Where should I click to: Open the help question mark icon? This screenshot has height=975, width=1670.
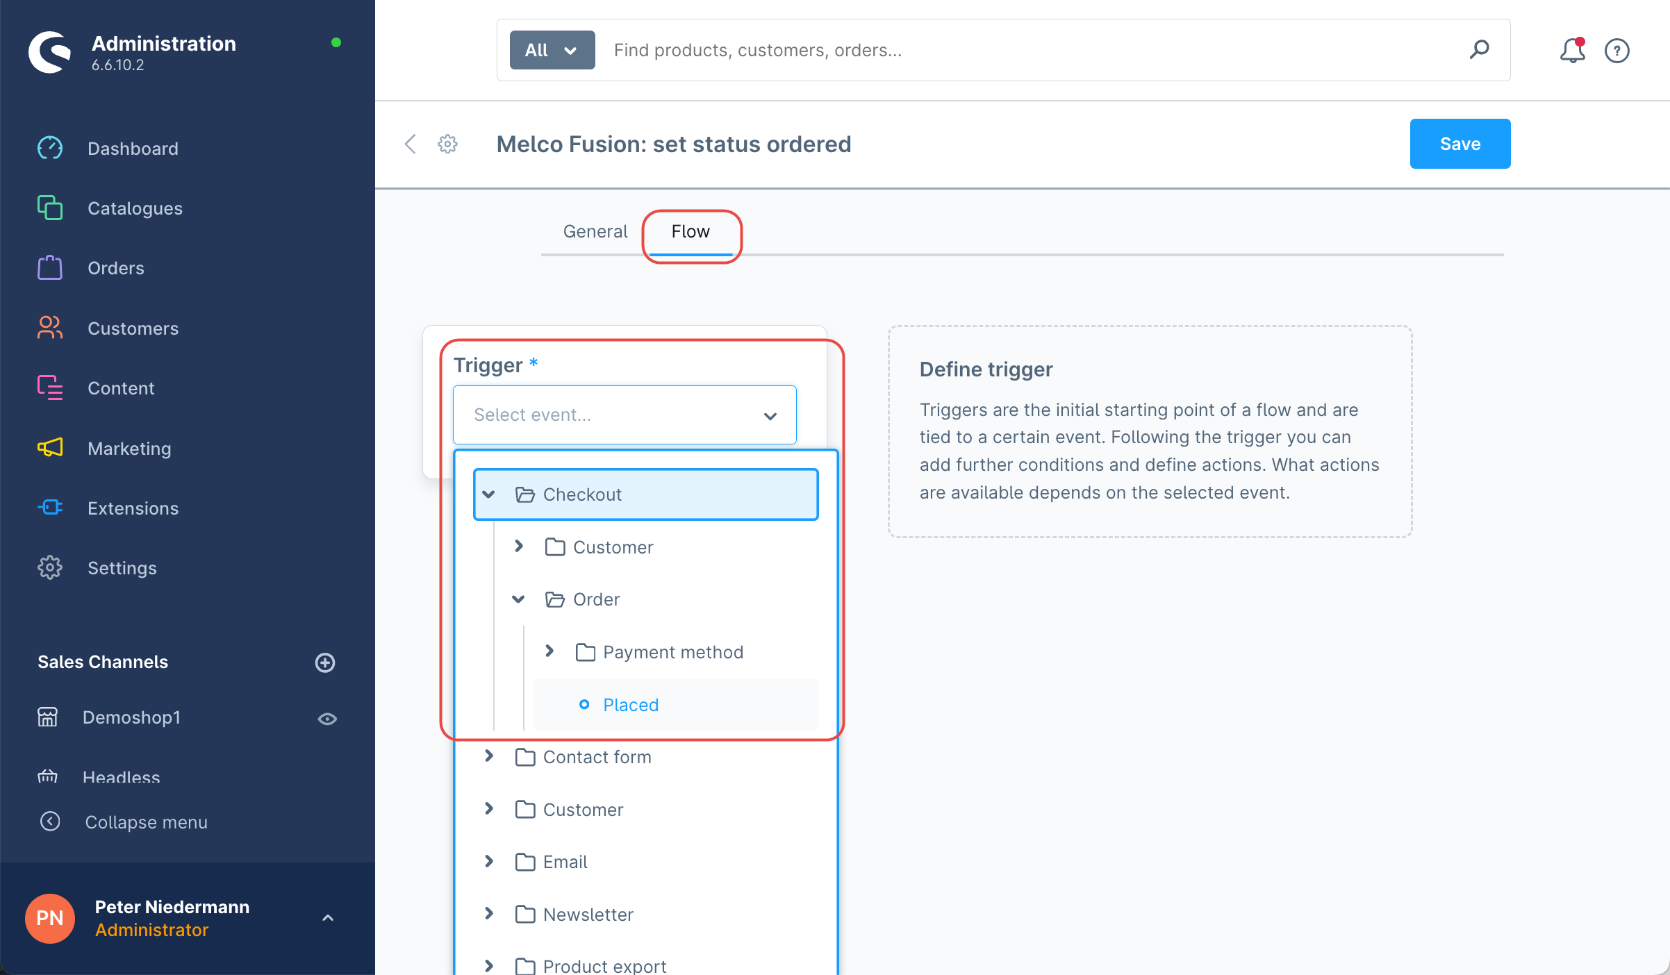tap(1617, 51)
